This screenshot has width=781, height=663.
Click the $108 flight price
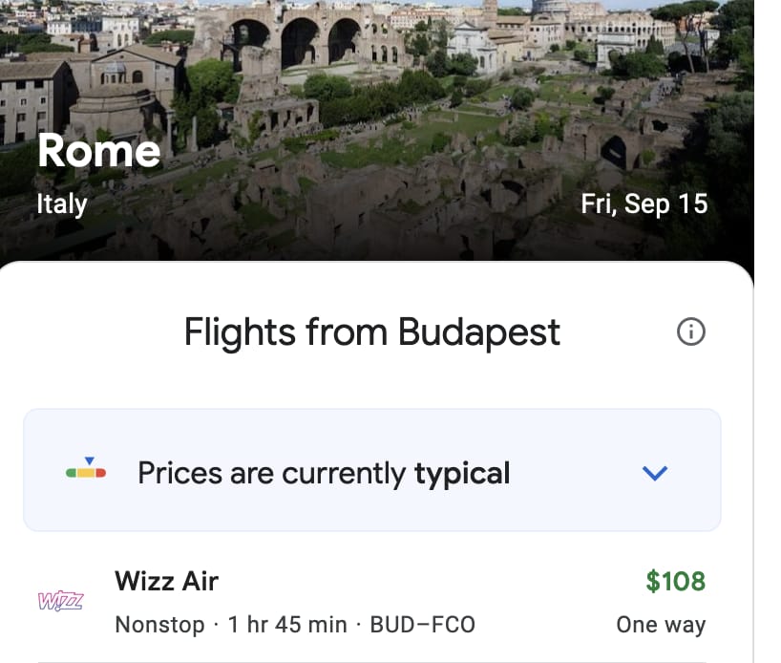click(675, 581)
